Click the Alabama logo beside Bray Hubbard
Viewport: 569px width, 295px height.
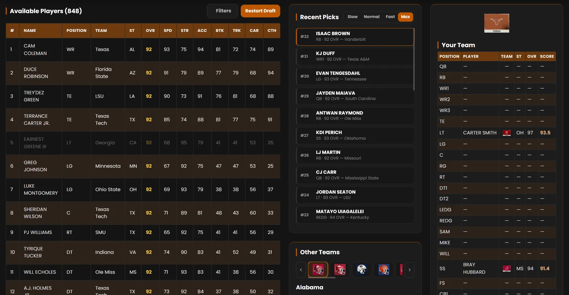(507, 268)
